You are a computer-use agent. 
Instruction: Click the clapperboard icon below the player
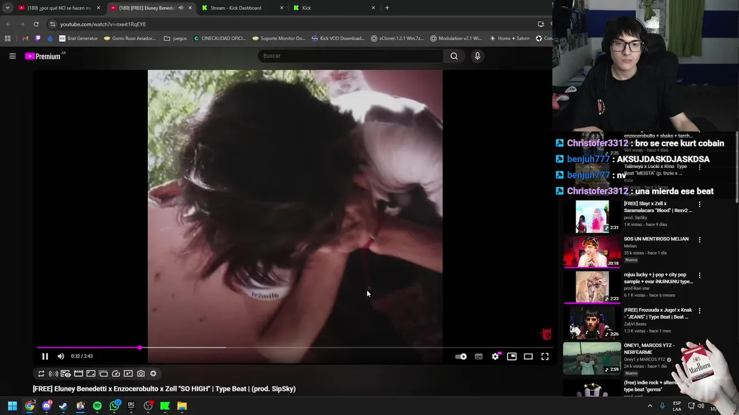click(79, 373)
